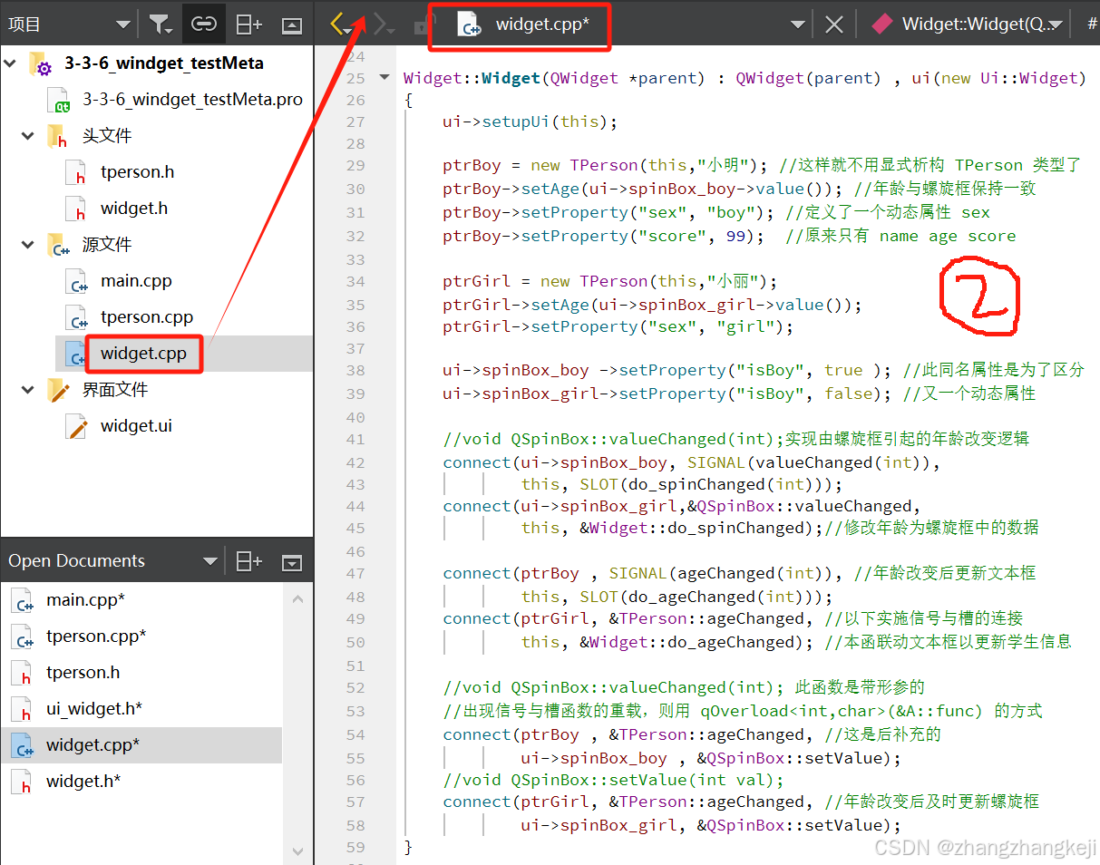Screen dimensions: 1100x865
Task: Select widget.h in project tree
Action: [x=134, y=209]
